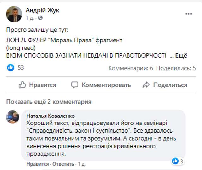Click the 53 reactions count
This screenshot has width=202, height=170.
tap(21, 68)
